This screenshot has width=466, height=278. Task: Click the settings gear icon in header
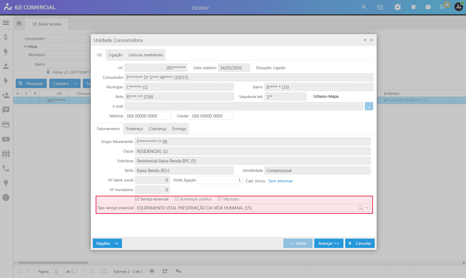(x=397, y=7)
